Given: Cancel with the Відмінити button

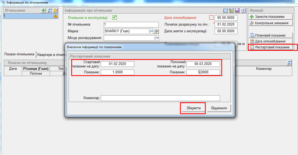Looking at the screenshot, I should pos(219,108).
